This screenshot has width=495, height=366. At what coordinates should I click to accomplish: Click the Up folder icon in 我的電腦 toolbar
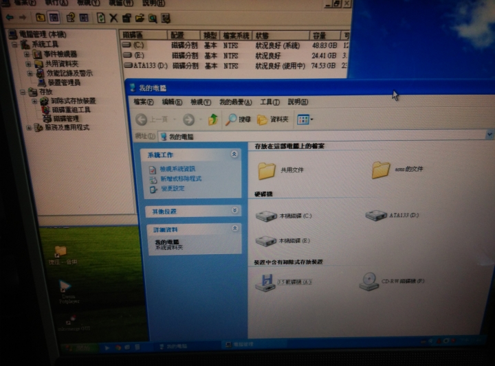coord(212,119)
